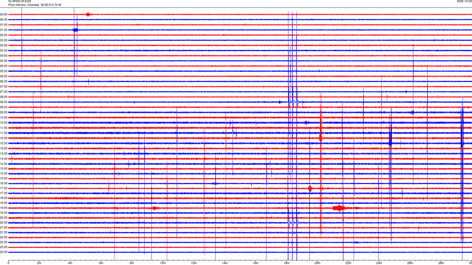Click the 15:00 hour label
The image size is (472, 265).
(4, 168)
